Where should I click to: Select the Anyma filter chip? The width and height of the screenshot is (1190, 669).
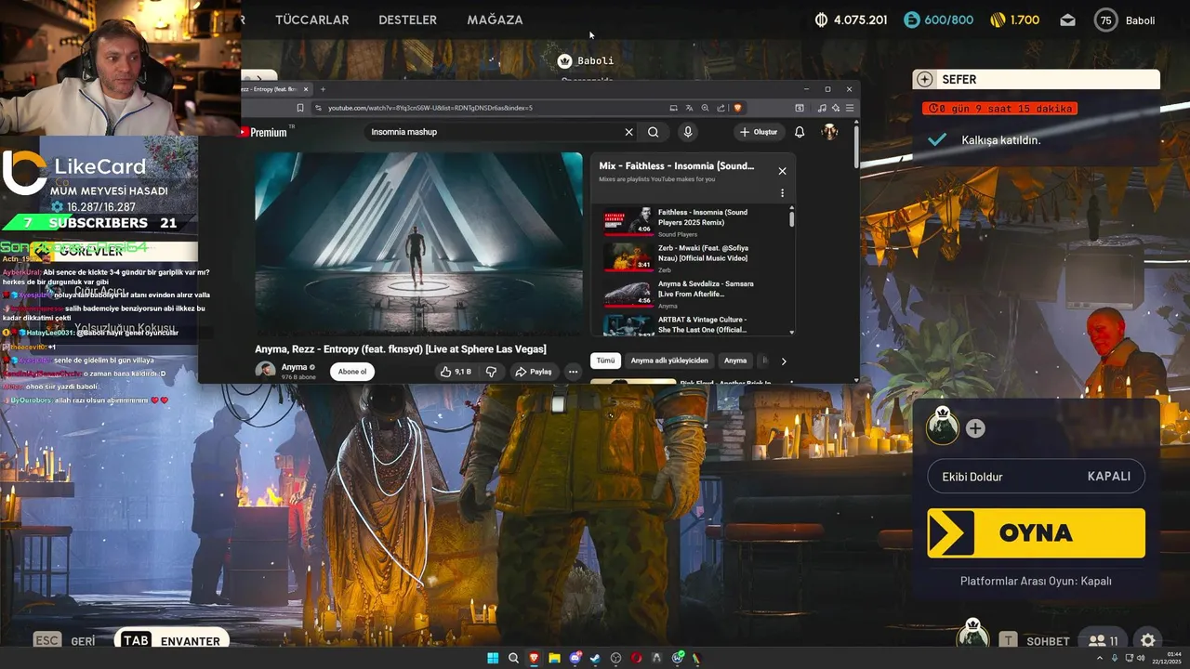pyautogui.click(x=735, y=361)
